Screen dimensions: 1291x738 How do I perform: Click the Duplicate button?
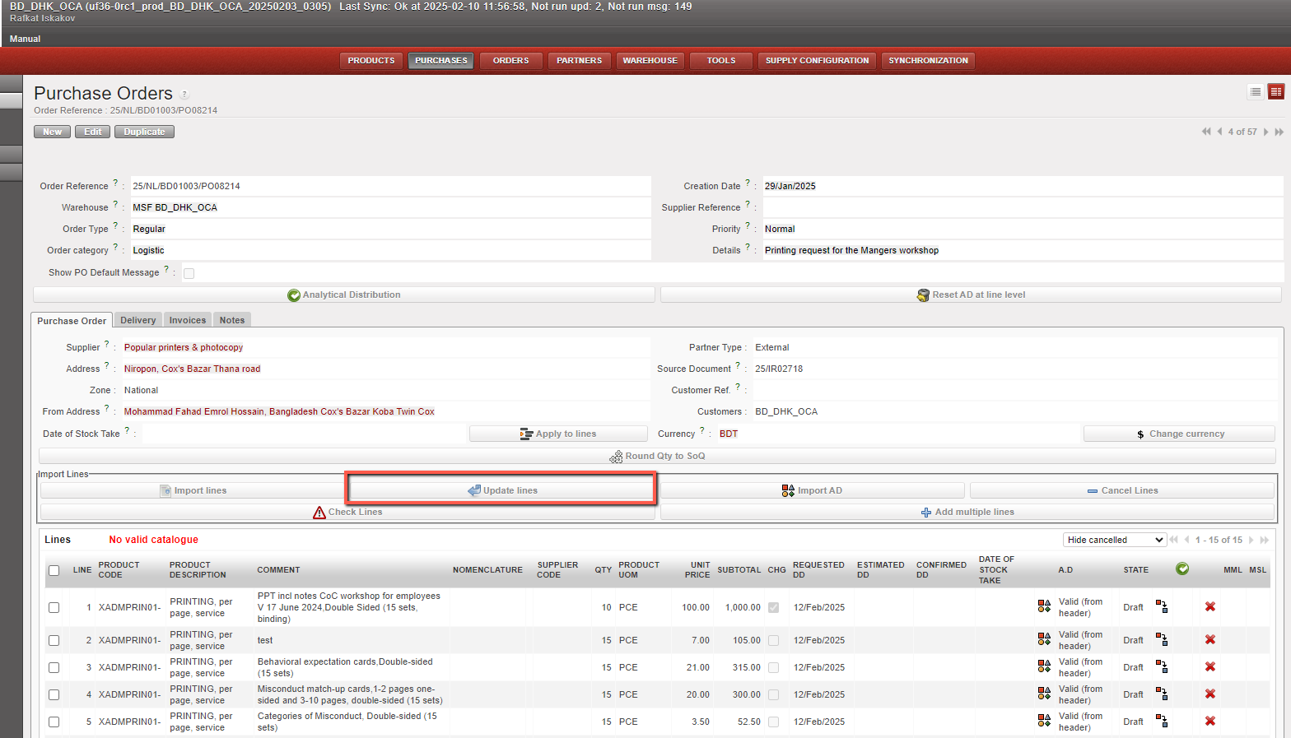[144, 132]
